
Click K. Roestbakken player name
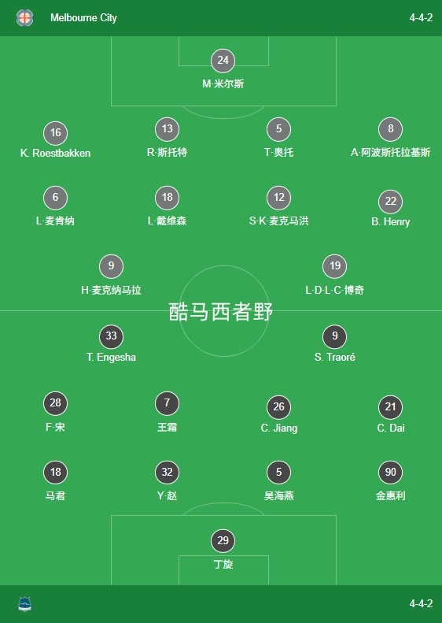(56, 153)
